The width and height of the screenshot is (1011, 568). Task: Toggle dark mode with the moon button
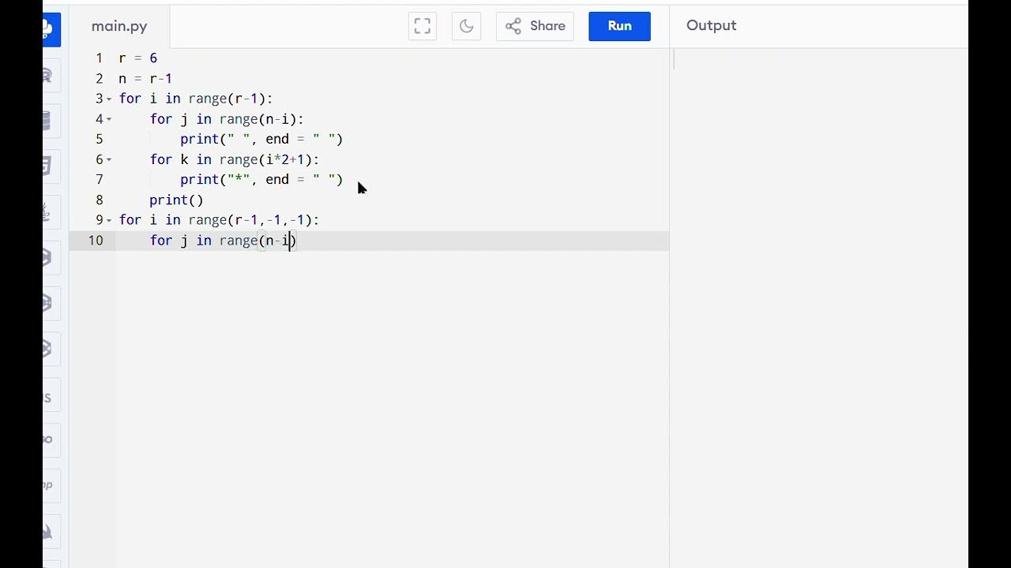click(x=467, y=26)
